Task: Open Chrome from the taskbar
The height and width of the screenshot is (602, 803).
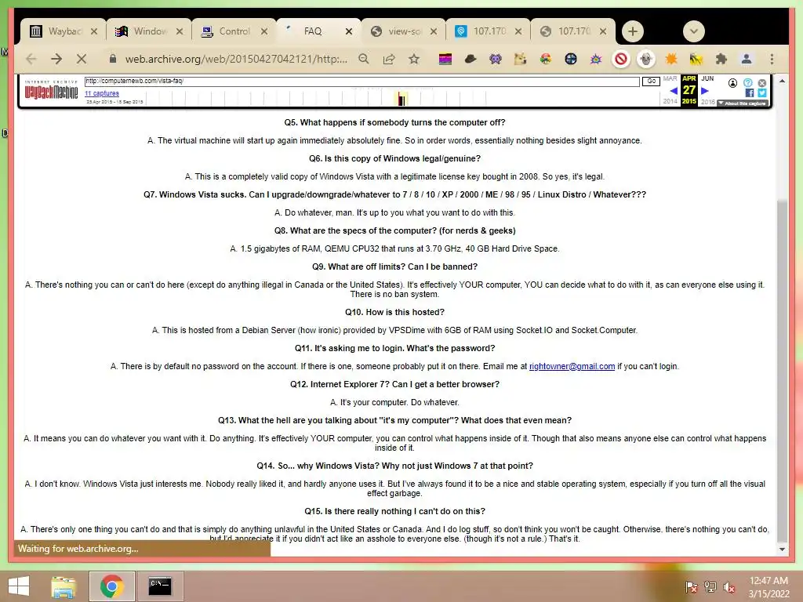Action: 111,586
